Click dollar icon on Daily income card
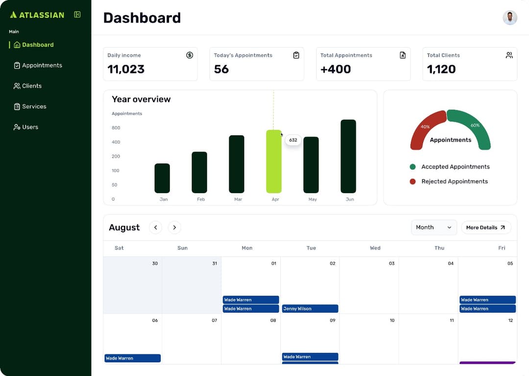 pos(190,55)
